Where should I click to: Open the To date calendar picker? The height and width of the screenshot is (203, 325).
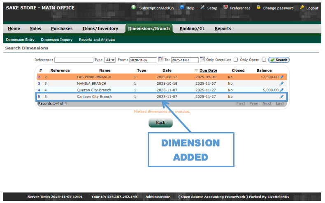(x=202, y=59)
